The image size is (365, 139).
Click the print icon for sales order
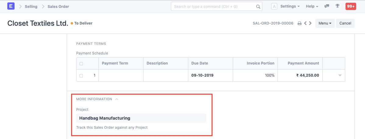(299, 23)
